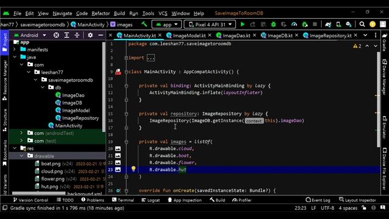Open the app run configuration dropdown

(x=166, y=24)
